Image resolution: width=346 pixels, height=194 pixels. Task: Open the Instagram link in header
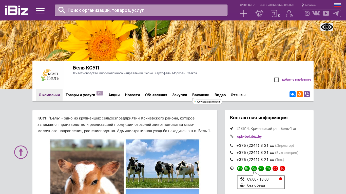[307, 13]
